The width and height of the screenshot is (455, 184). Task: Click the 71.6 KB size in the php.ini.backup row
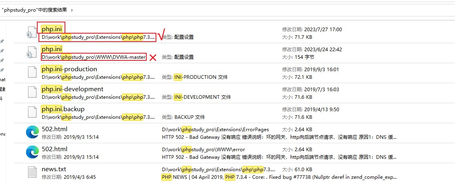click(297, 117)
